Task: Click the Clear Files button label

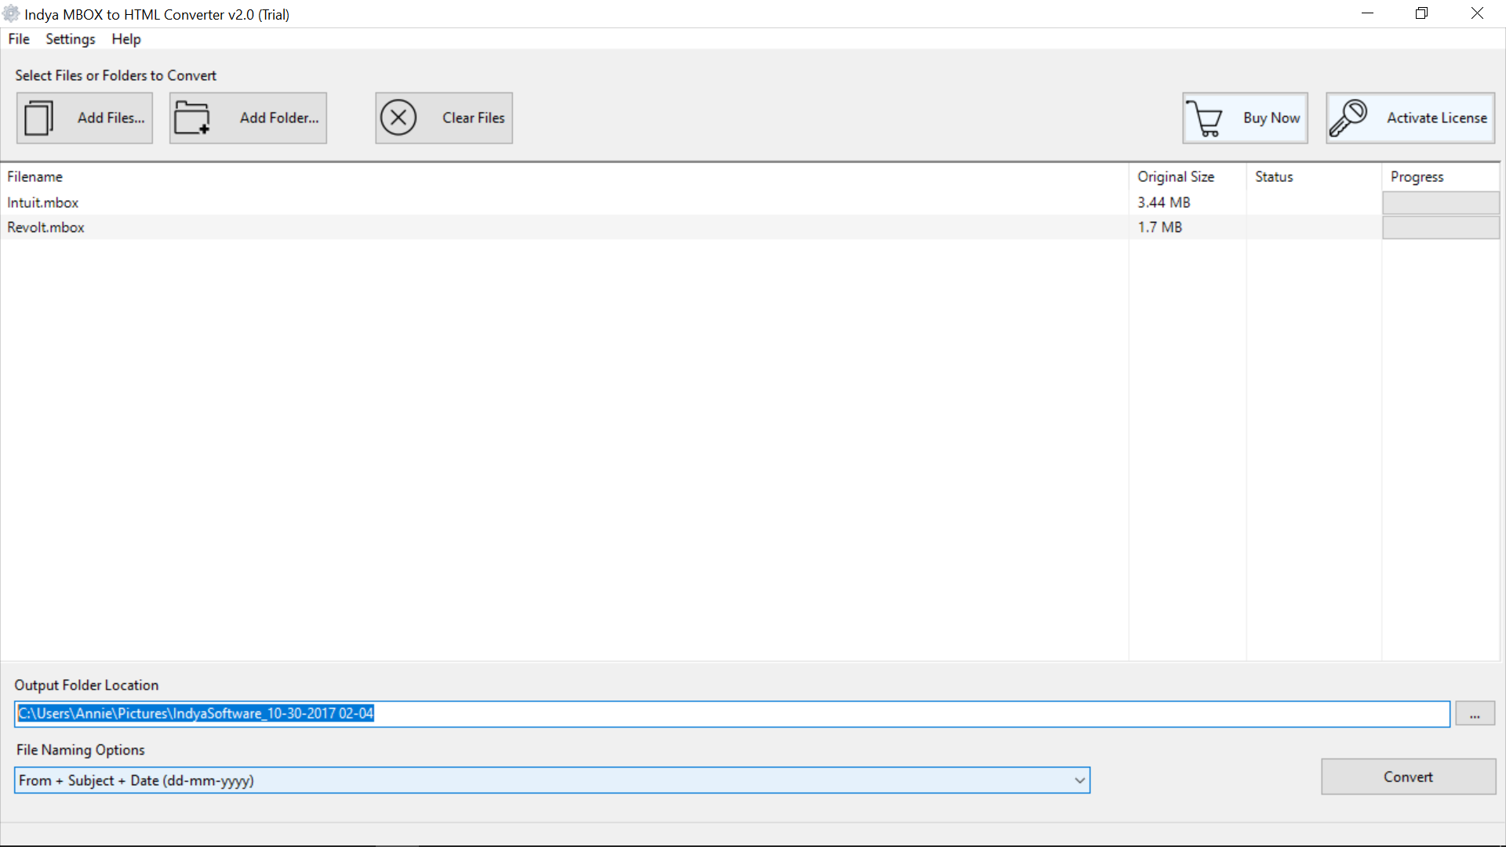Action: tap(474, 118)
